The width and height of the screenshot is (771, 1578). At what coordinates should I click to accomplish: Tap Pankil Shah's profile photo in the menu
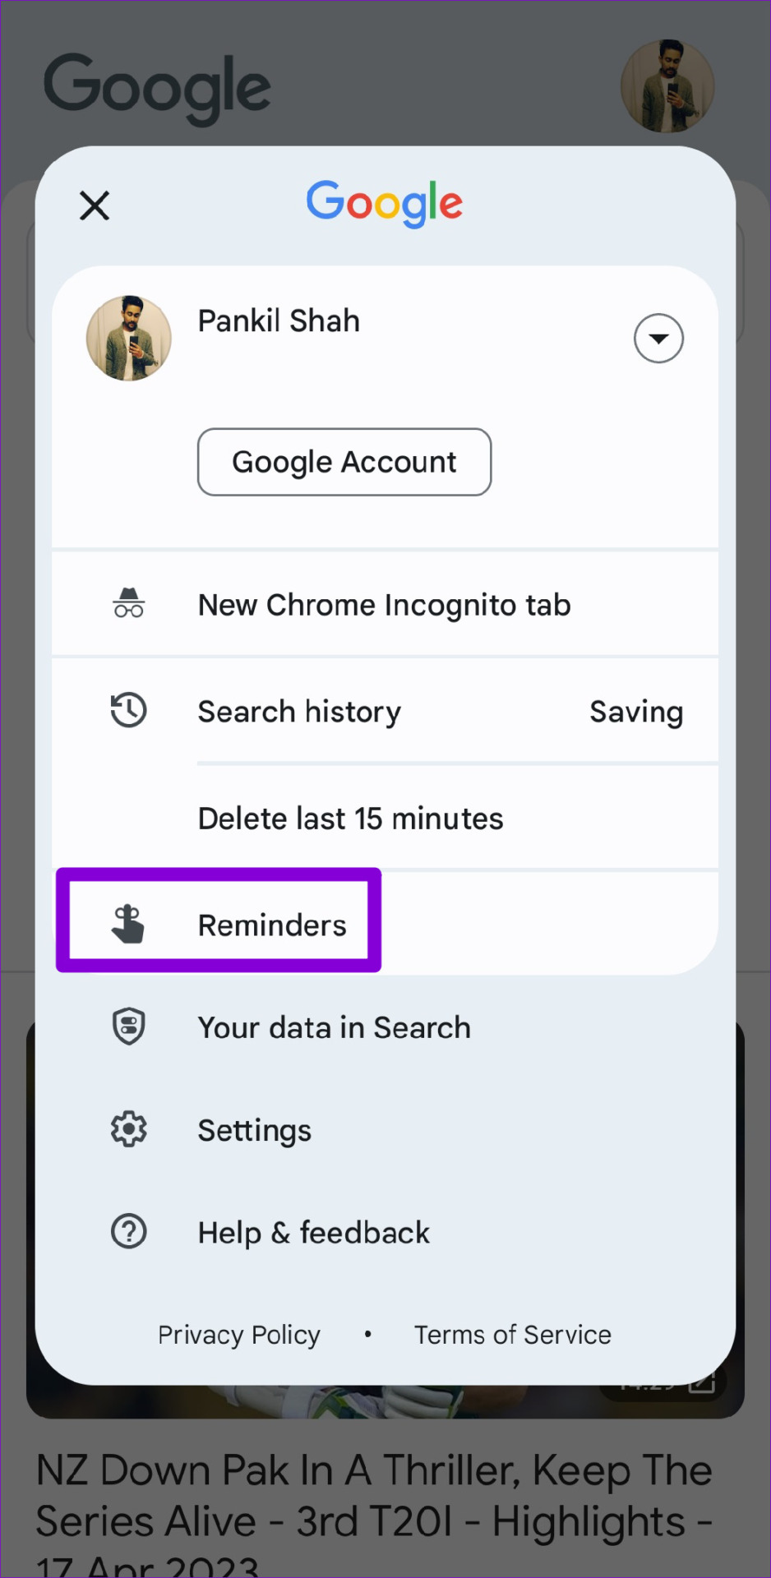pos(129,338)
